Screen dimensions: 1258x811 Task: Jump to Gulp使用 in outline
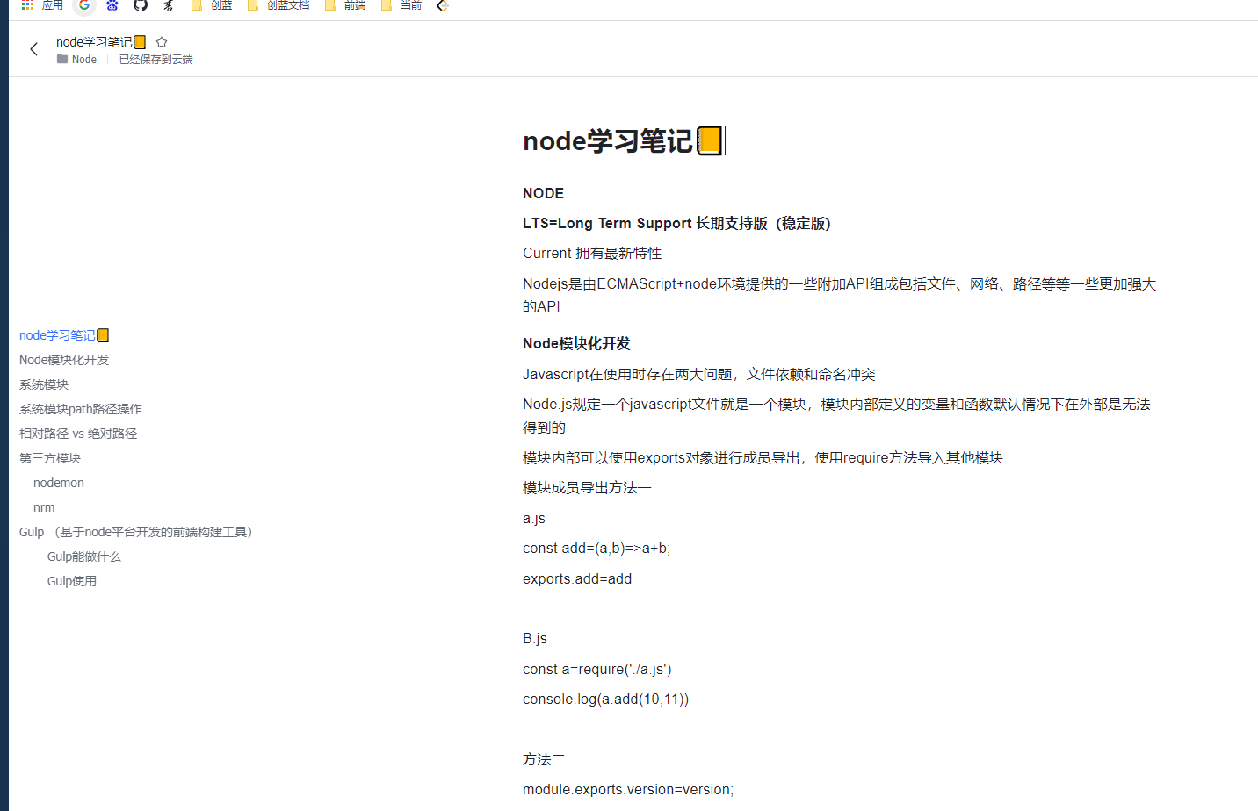pos(72,581)
